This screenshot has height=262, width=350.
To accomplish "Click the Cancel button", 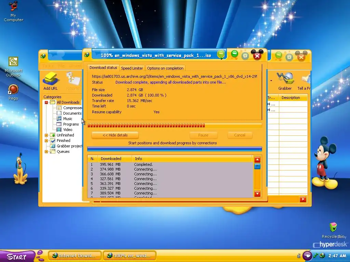I will [240, 135].
